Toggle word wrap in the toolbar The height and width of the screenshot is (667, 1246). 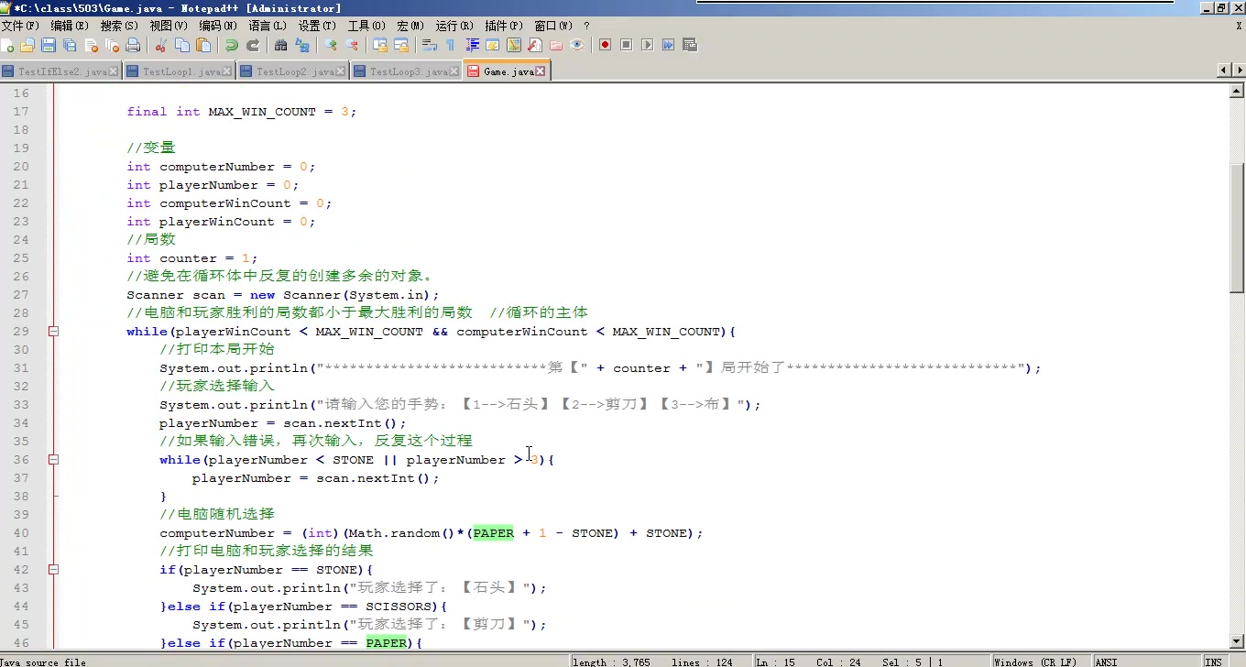(x=430, y=45)
